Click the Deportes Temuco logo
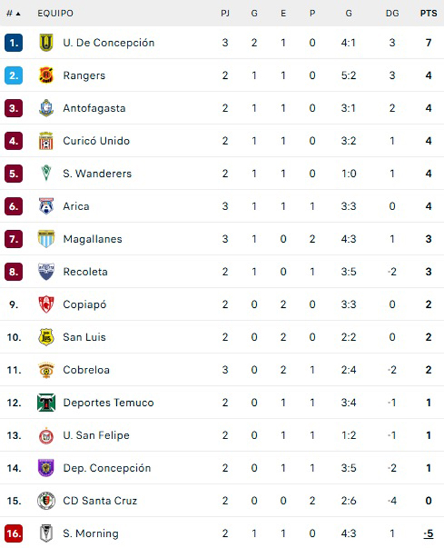444x548 pixels. click(x=46, y=402)
